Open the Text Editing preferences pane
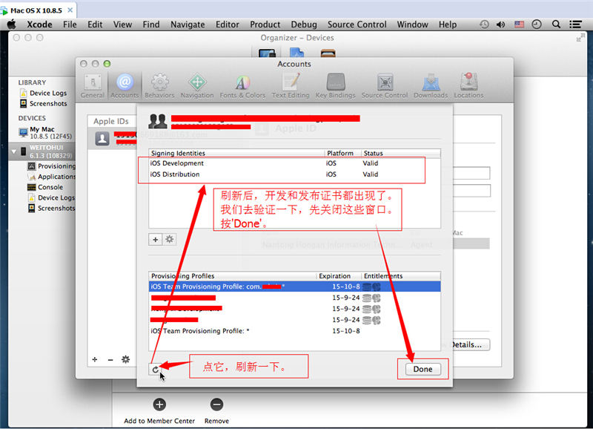The image size is (593, 429). 291,86
